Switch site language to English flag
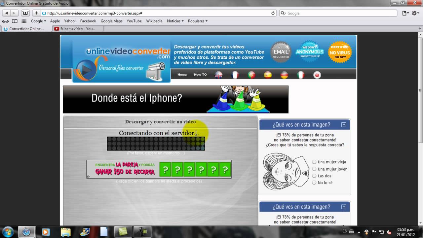The image size is (423, 238). coord(219,75)
